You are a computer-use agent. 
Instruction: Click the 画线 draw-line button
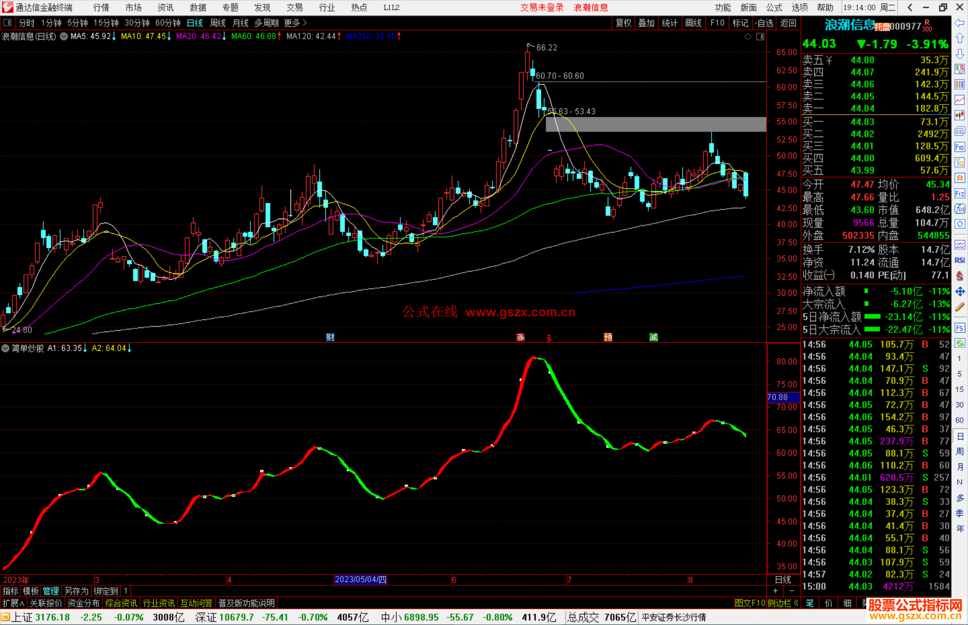point(693,23)
